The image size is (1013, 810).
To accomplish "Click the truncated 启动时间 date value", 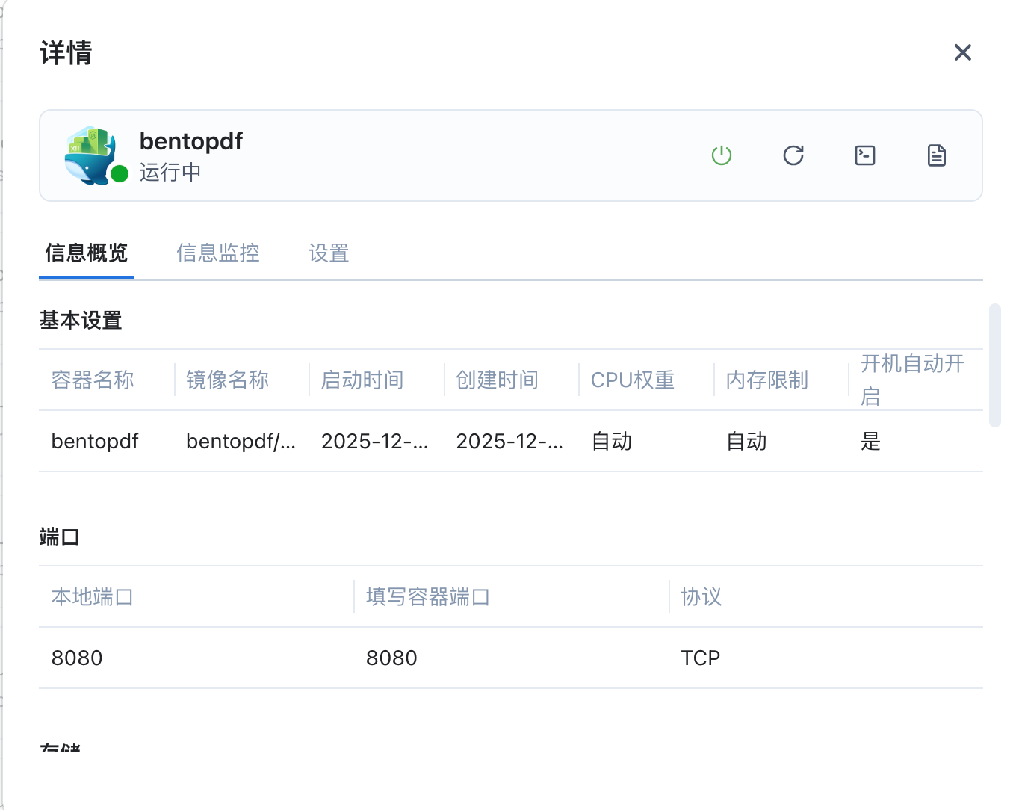I will pos(374,442).
